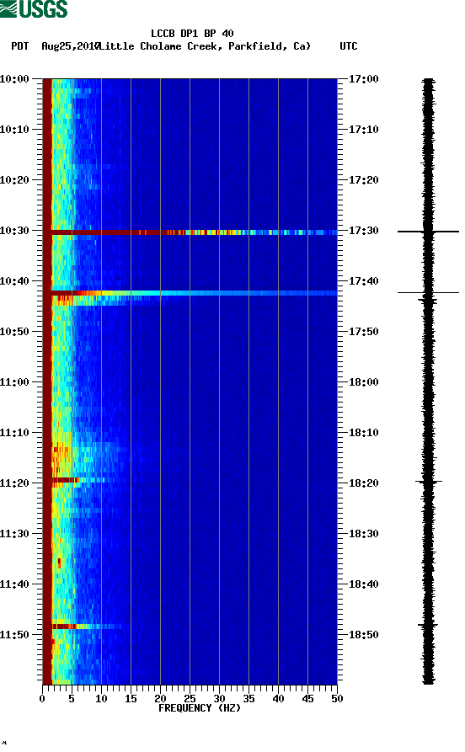The image size is (465, 752).
Task: Click the seismogram spike at 17:30 UTC
Action: [428, 232]
